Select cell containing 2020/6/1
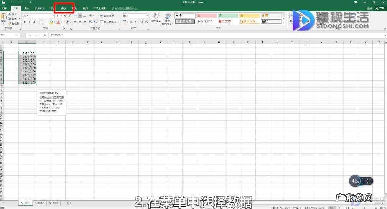Image resolution: width=387 pixels, height=209 pixels. (27, 53)
